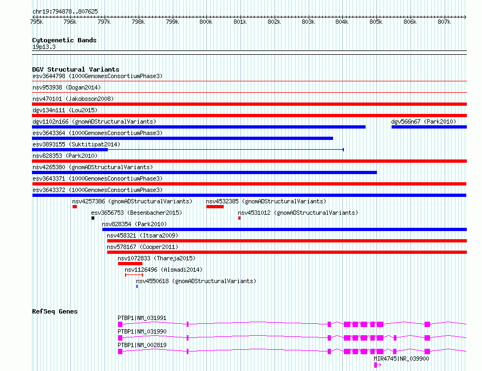The width and height of the screenshot is (482, 371).
Task: Click the blue bar under dgv1102n166
Action: [199, 127]
